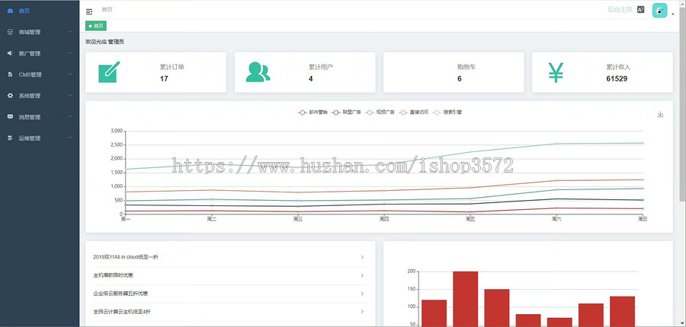Viewport: 686px width, 327px height.
Task: Click the 累计用户 people icon
Action: click(258, 72)
